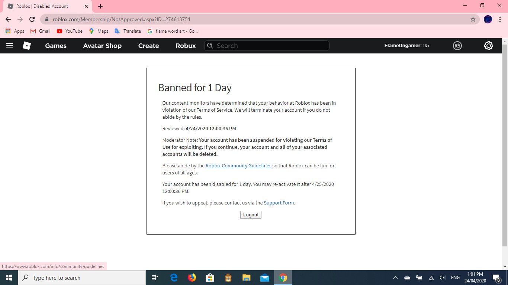Click the Logout button
Screen dimensions: 508x285
(251, 214)
